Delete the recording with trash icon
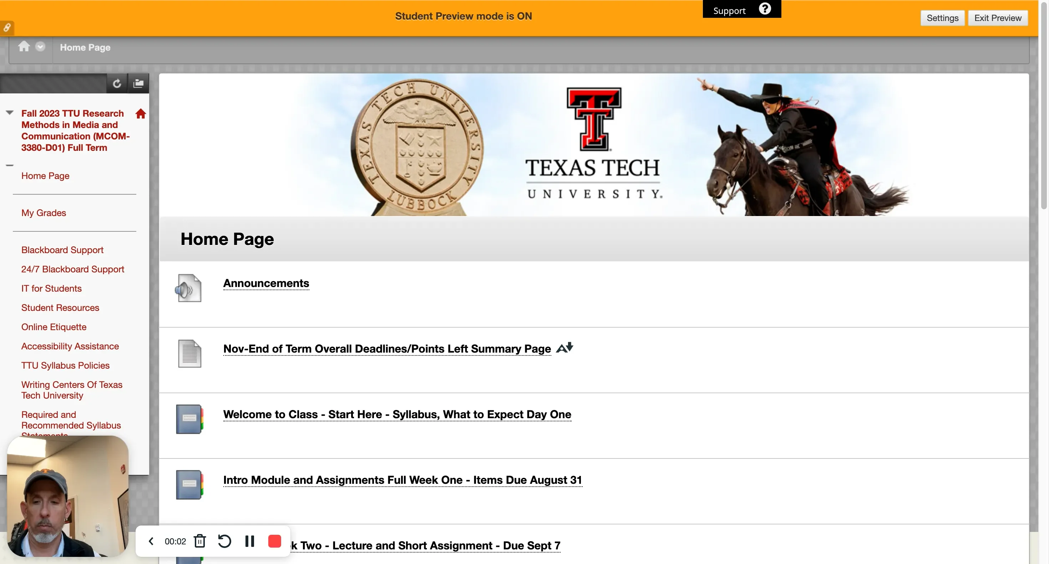 [200, 541]
